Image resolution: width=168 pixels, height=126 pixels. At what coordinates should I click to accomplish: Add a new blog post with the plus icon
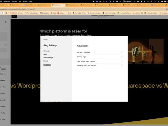click(x=6, y=45)
